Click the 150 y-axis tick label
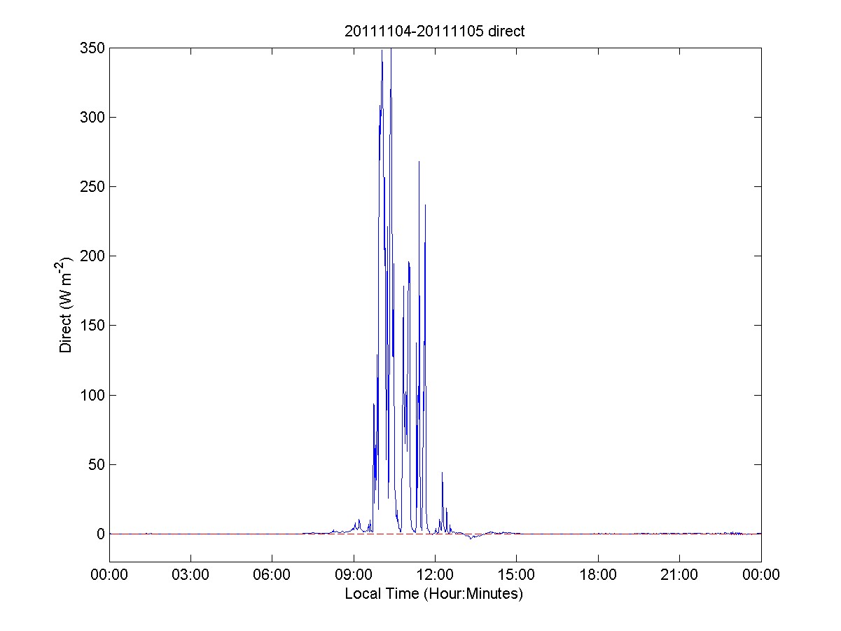 click(94, 326)
